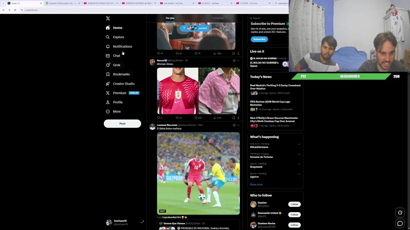This screenshot has width=410, height=230.
Task: Open options menu for Semana de Turismo trend
Action: coord(299,154)
